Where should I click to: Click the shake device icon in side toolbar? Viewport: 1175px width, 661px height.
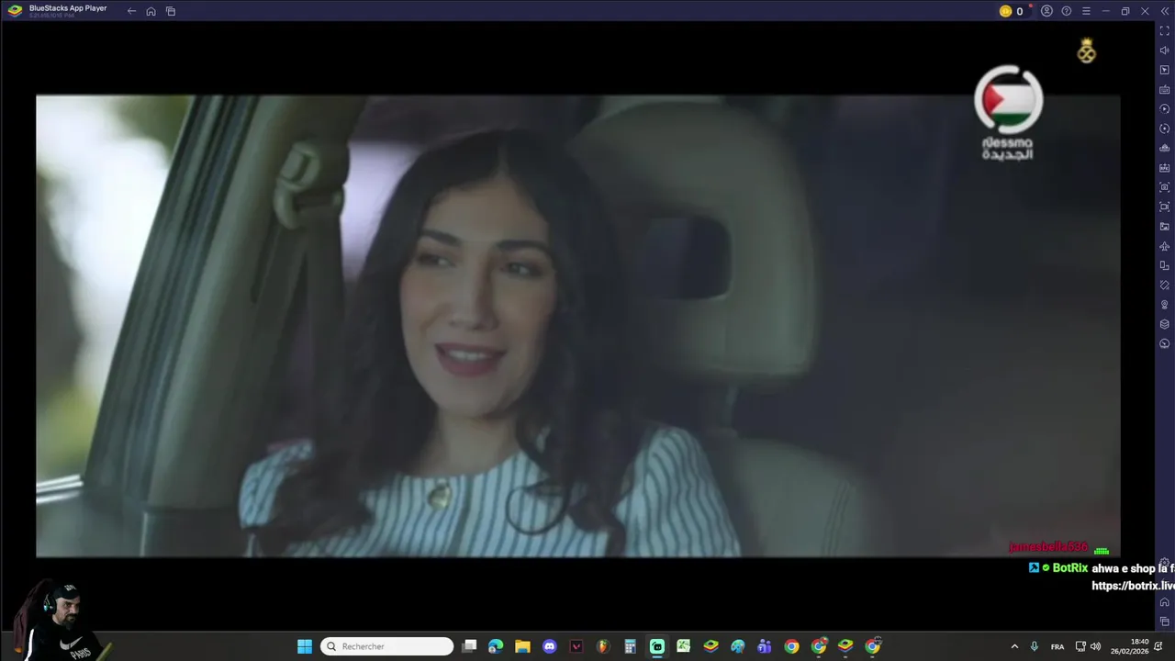[1164, 285]
